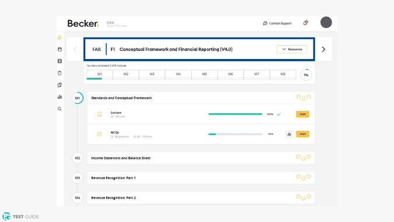Select the M7 module tab
394x222 pixels.
coord(257,74)
